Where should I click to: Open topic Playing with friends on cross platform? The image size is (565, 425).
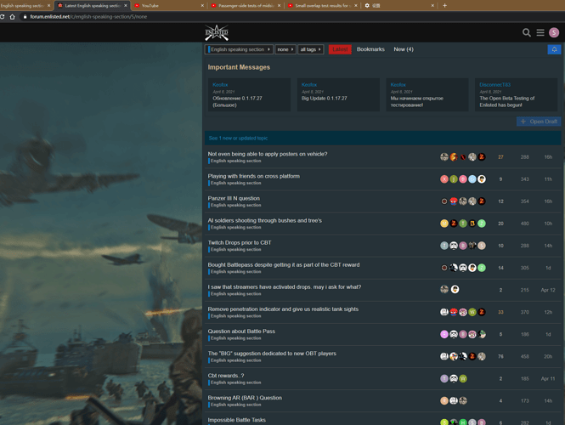tap(254, 176)
